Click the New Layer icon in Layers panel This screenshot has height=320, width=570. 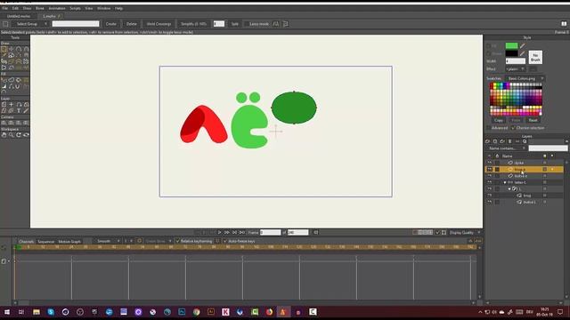488,141
